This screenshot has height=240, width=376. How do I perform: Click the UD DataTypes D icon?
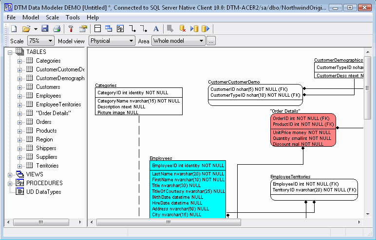click(20, 192)
